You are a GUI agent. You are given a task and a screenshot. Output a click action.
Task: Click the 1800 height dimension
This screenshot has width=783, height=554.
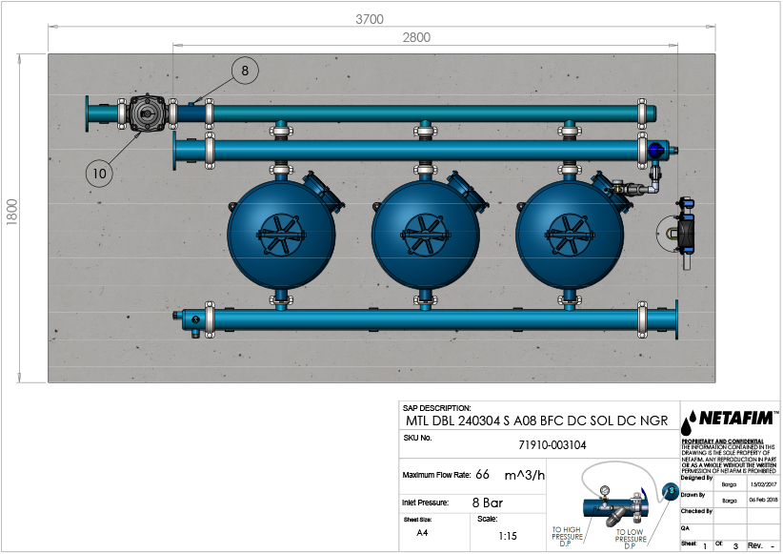[x=12, y=216]
